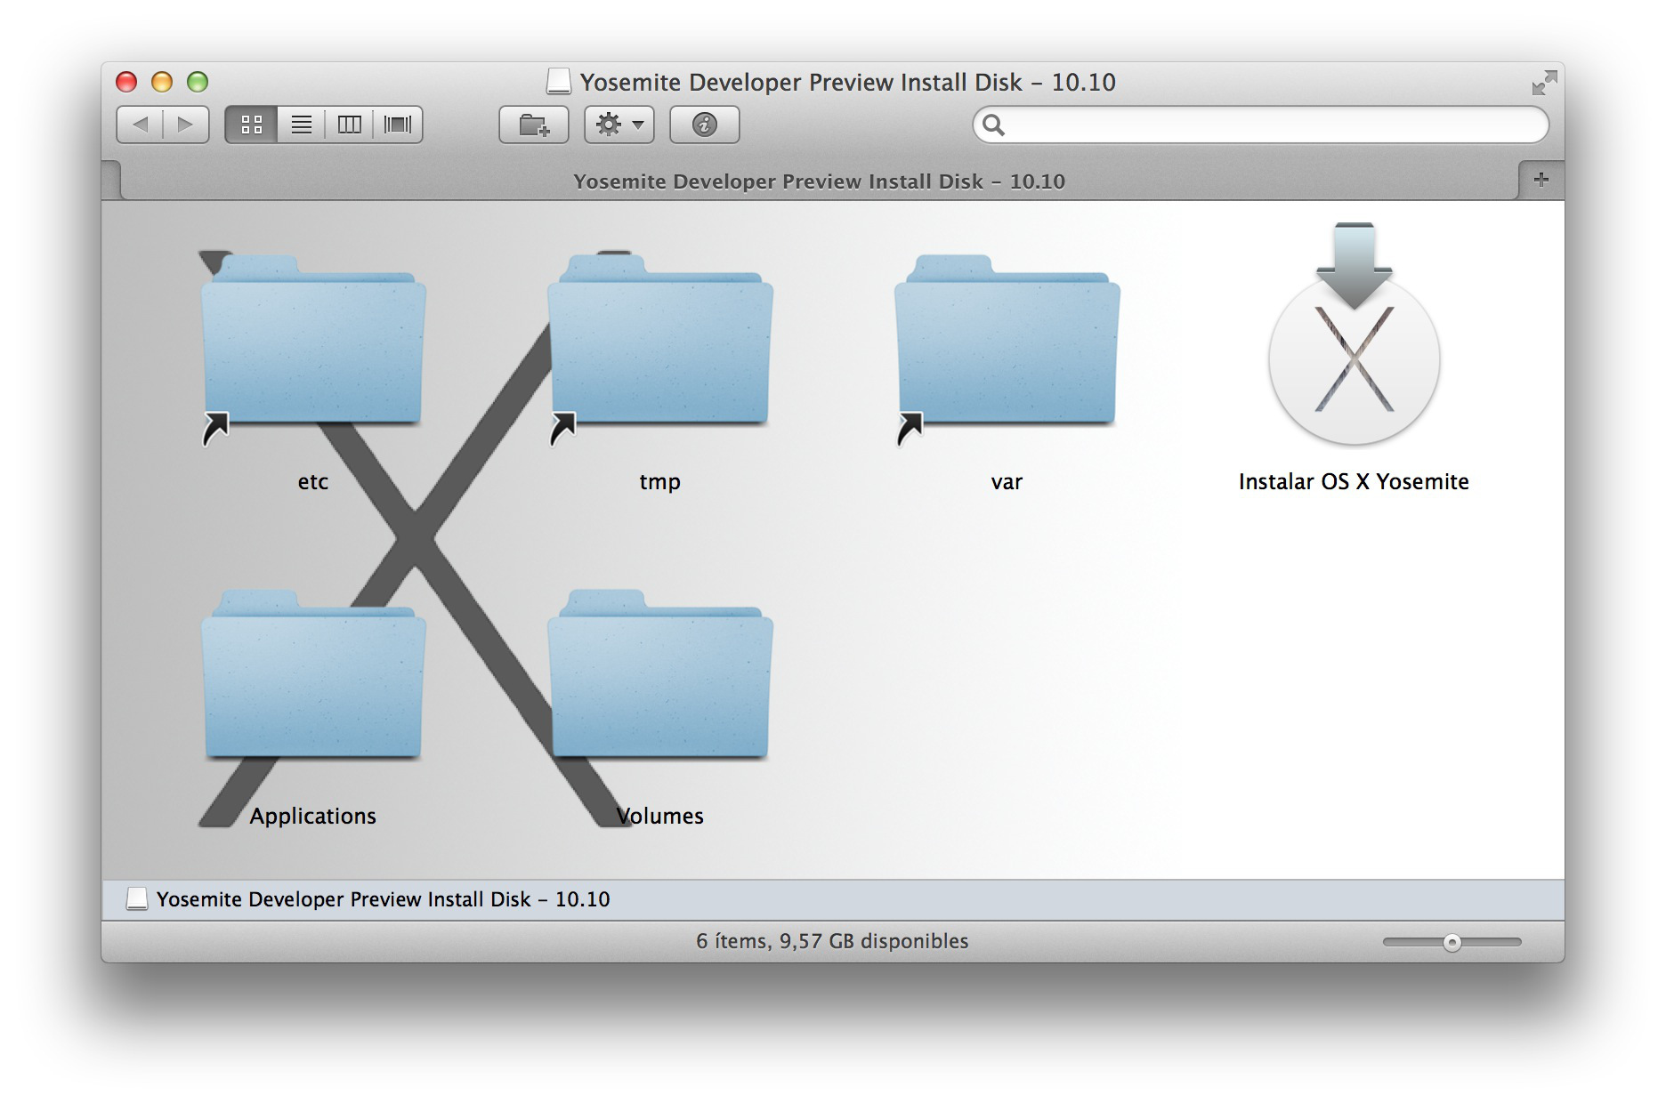Switch to list view
This screenshot has height=1103, width=1666.
click(x=302, y=125)
